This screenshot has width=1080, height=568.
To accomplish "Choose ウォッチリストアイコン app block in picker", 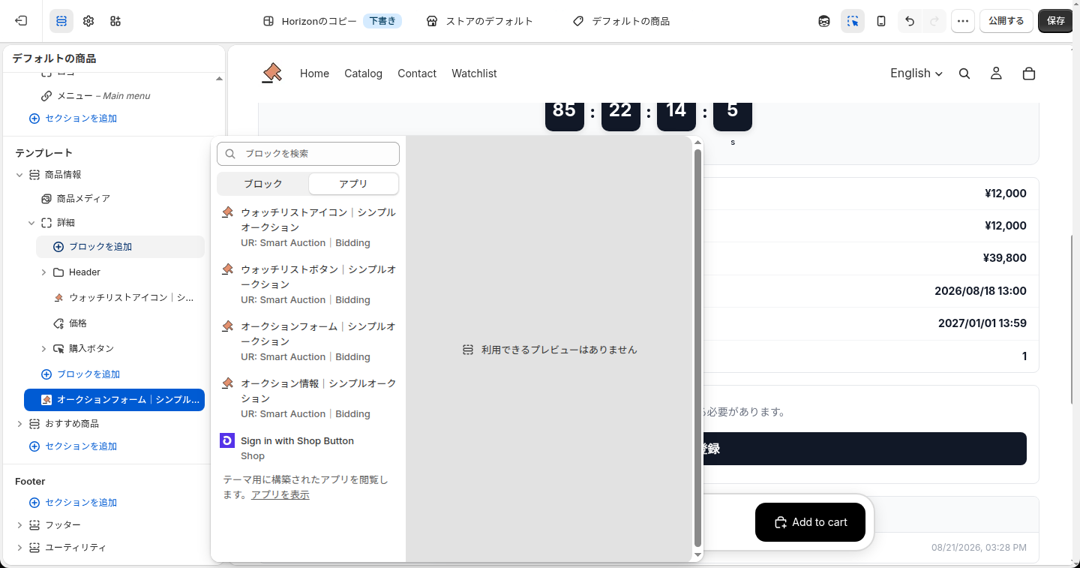I will click(308, 227).
